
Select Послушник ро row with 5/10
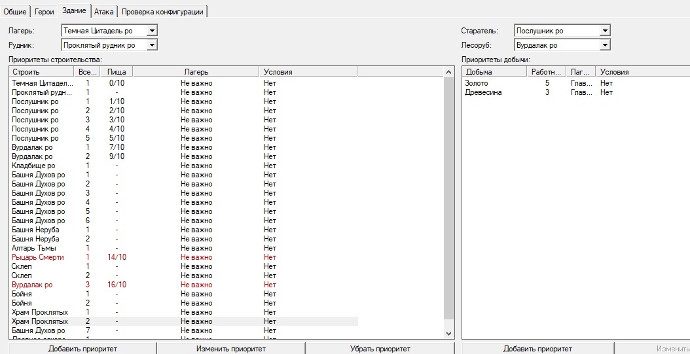183,138
